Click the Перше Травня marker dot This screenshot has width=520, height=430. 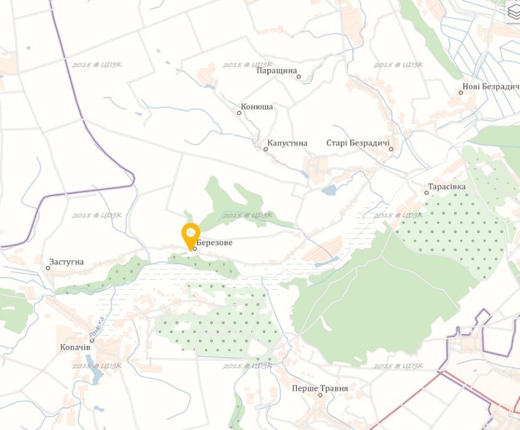coord(320,395)
